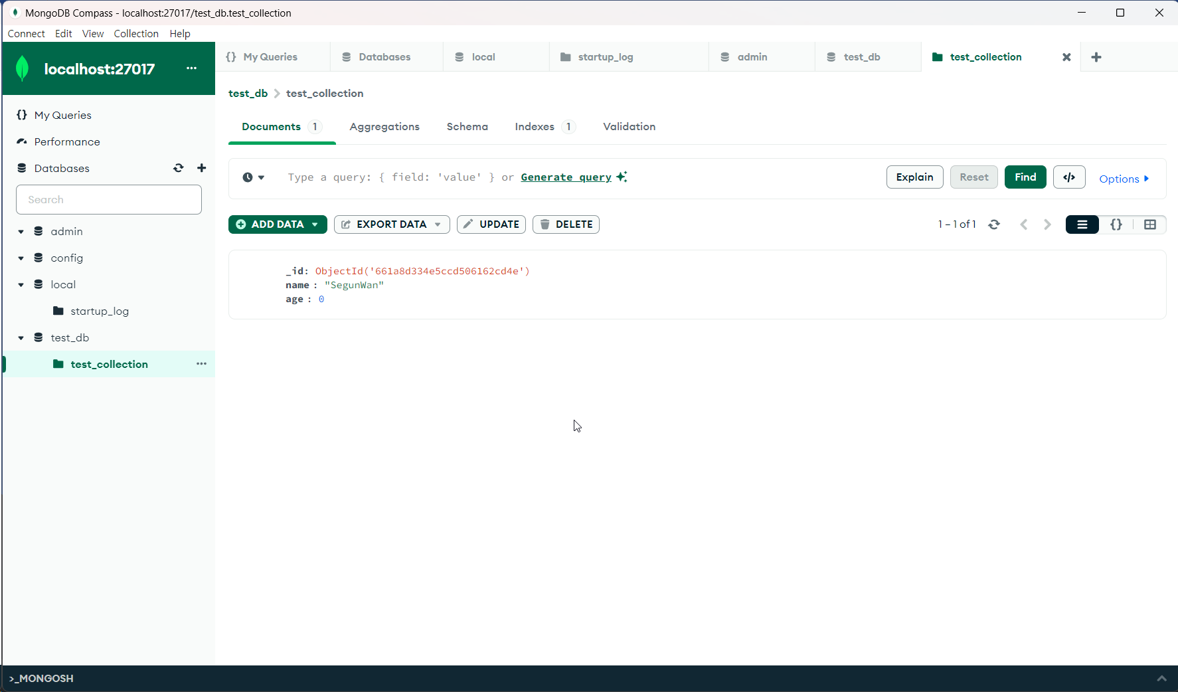1178x692 pixels.
Task: Collapse the test_db database tree node
Action: tap(21, 338)
